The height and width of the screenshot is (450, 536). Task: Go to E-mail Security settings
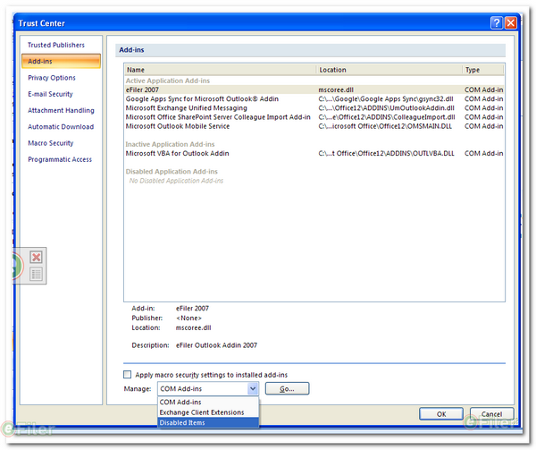click(50, 94)
